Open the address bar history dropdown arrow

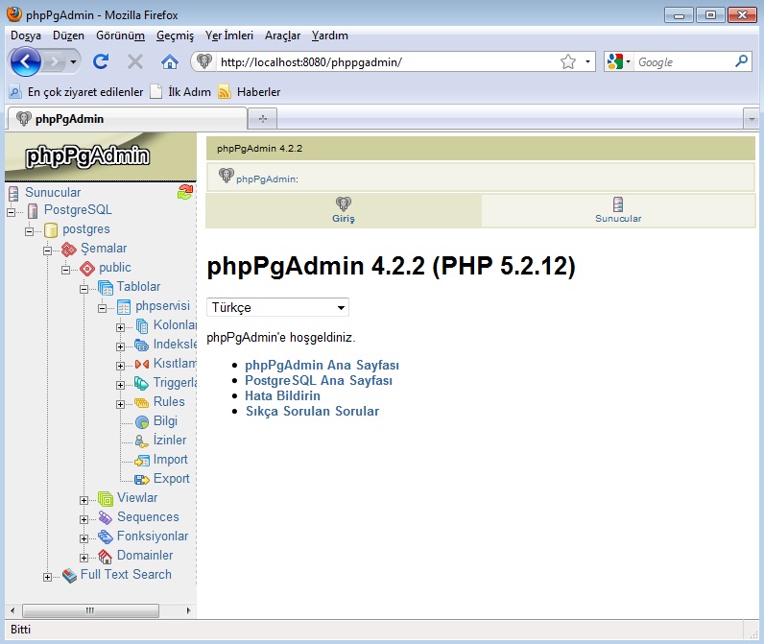587,61
